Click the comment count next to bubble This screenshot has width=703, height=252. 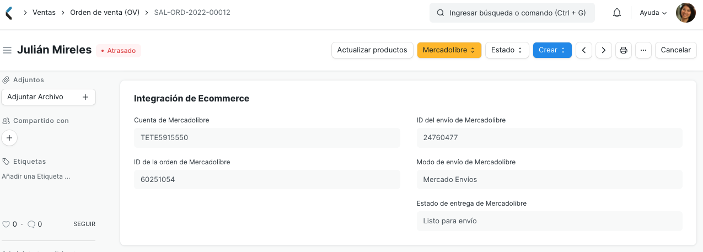coord(40,224)
